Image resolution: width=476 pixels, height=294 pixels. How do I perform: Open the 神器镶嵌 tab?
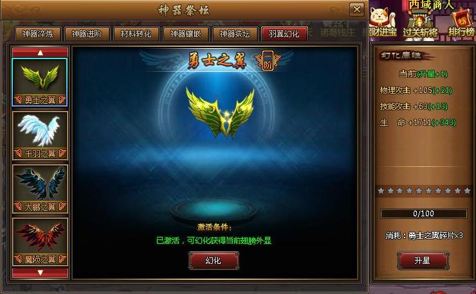(186, 33)
